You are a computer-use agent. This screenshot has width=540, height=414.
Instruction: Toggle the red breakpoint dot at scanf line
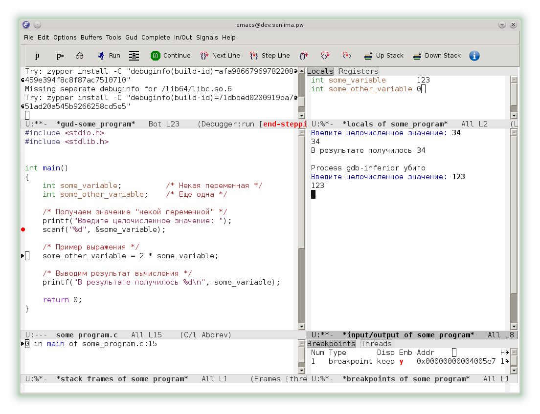[x=23, y=229]
